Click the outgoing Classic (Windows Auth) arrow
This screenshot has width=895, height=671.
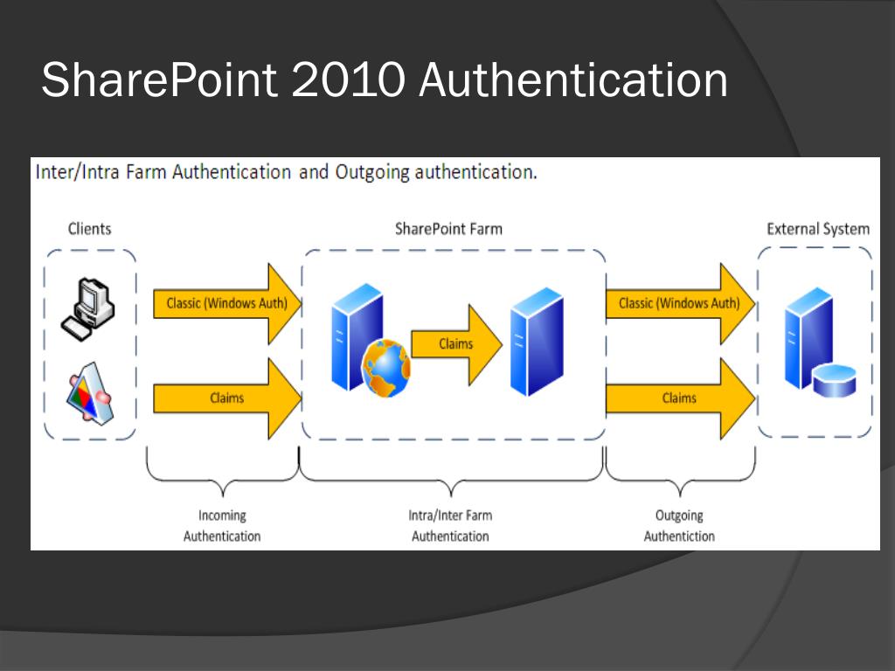(x=680, y=303)
